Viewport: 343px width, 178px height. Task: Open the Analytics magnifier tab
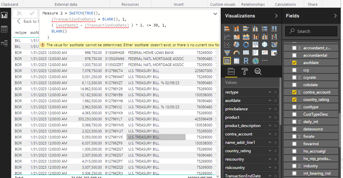(x=258, y=71)
